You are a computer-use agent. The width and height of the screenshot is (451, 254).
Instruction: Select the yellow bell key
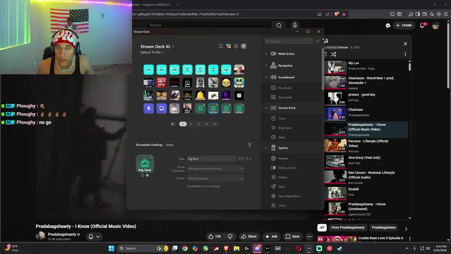click(x=200, y=95)
